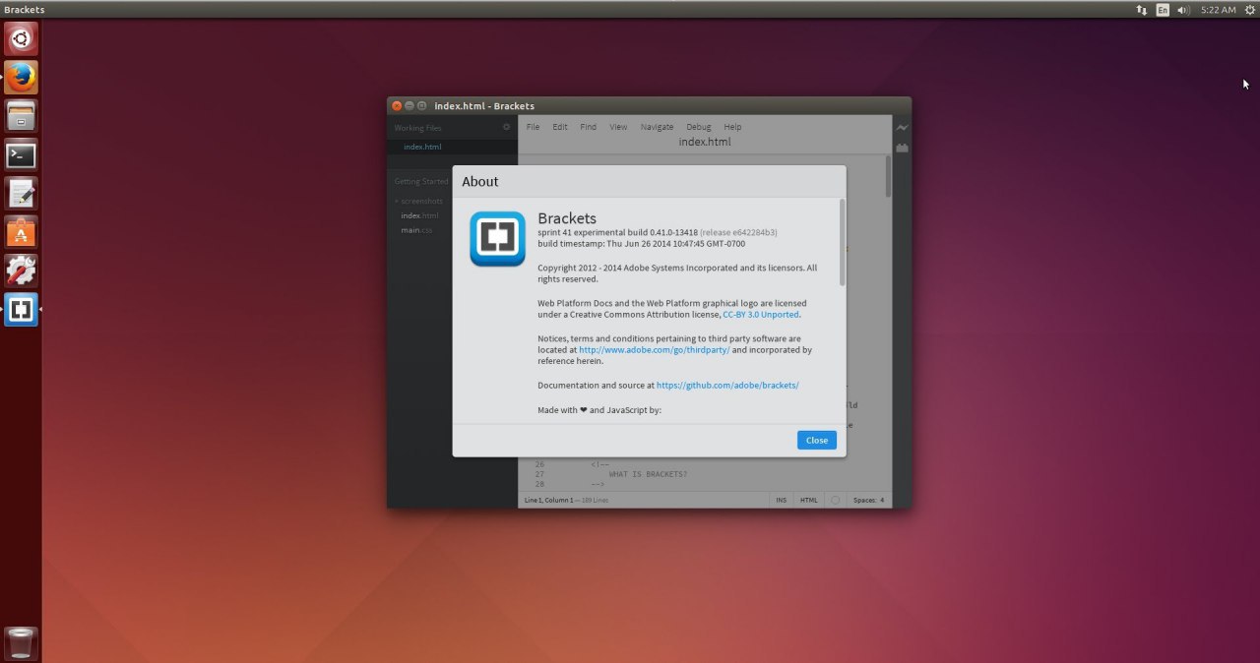The width and height of the screenshot is (1260, 663).
Task: Open the adobe.com/go/thirdparty link
Action: (655, 350)
